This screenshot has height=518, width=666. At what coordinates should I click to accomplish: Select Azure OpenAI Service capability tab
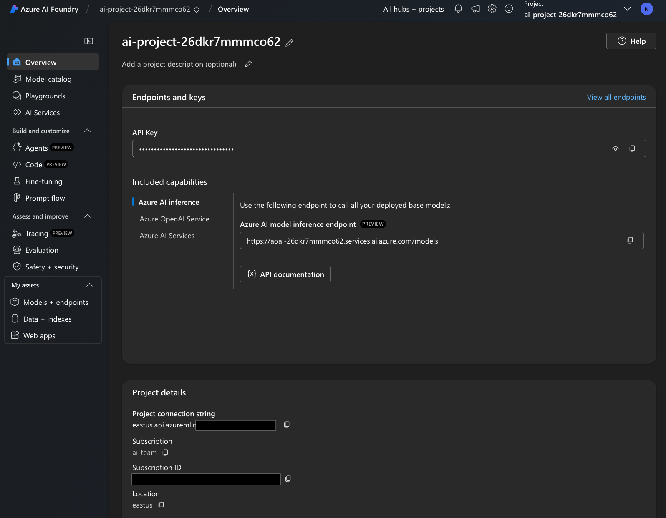tap(174, 219)
